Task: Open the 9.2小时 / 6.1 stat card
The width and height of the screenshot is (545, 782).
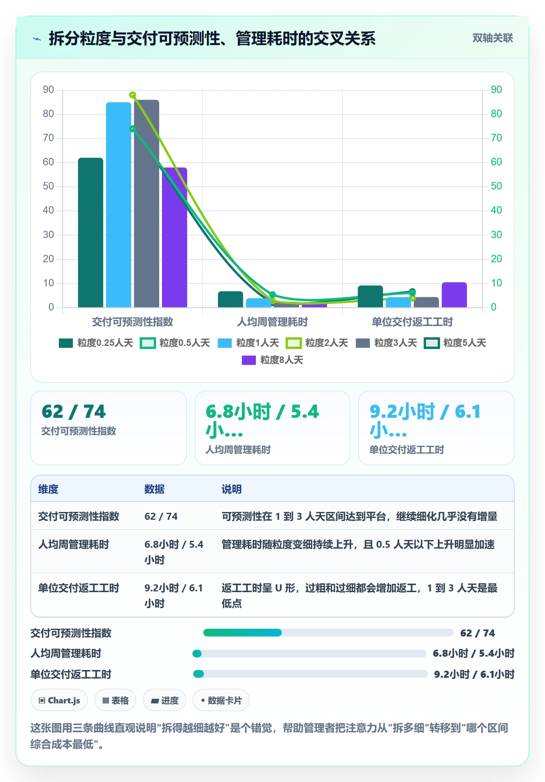Action: pyautogui.click(x=436, y=428)
